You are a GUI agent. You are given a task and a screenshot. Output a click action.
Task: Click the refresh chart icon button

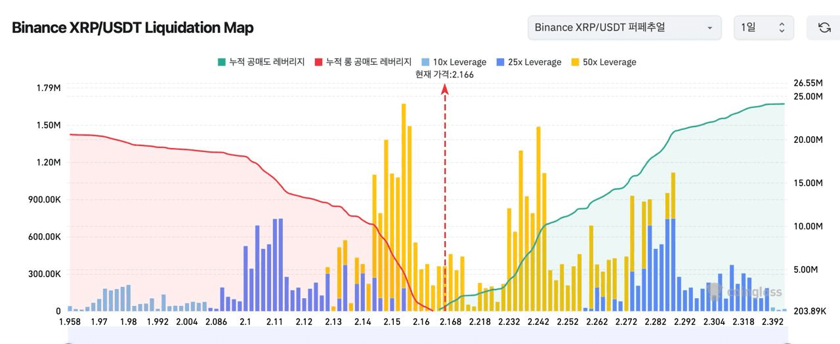(824, 28)
